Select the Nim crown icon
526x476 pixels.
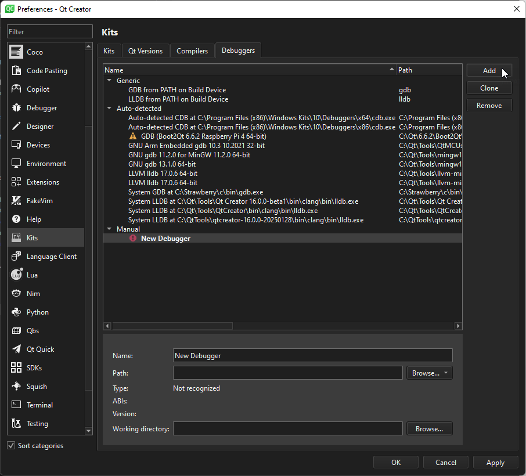tap(16, 293)
